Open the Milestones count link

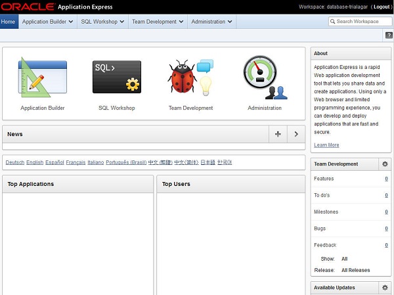point(386,212)
